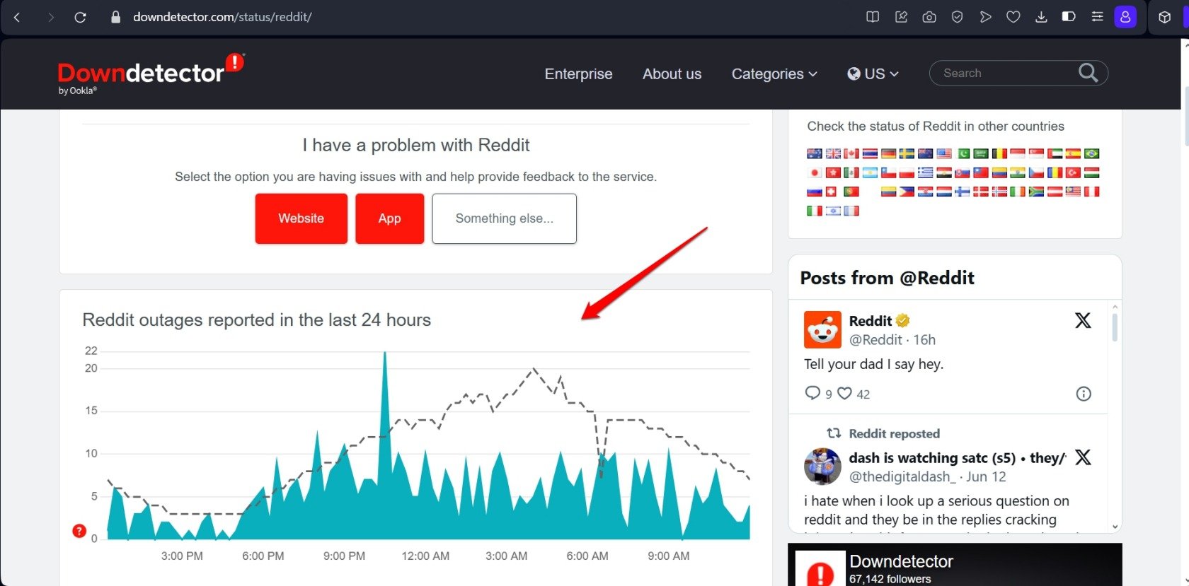Select the Turkey flag
Viewport: 1189px width, 586px height.
pos(1074,172)
